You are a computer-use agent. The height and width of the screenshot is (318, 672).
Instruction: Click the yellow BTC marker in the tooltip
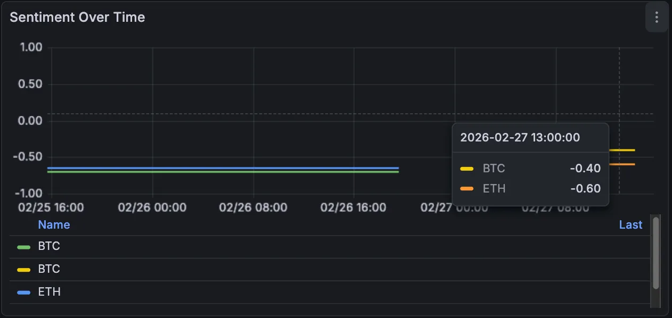(467, 169)
